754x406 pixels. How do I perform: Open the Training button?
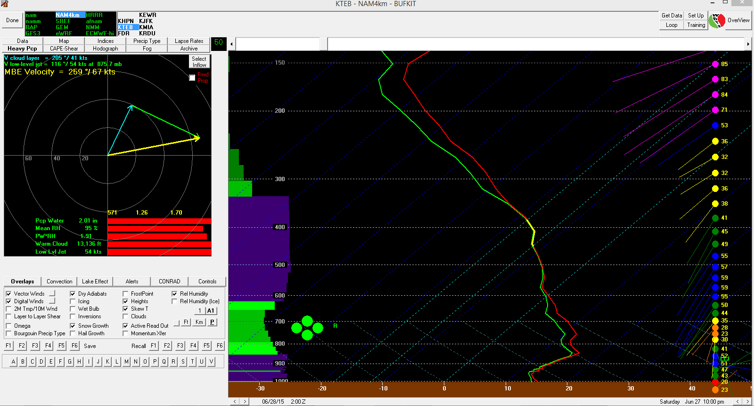tap(696, 25)
